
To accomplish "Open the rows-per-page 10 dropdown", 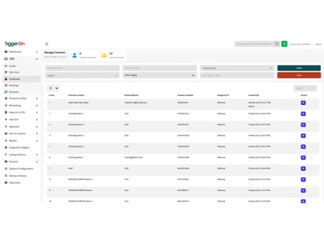I will (53, 88).
